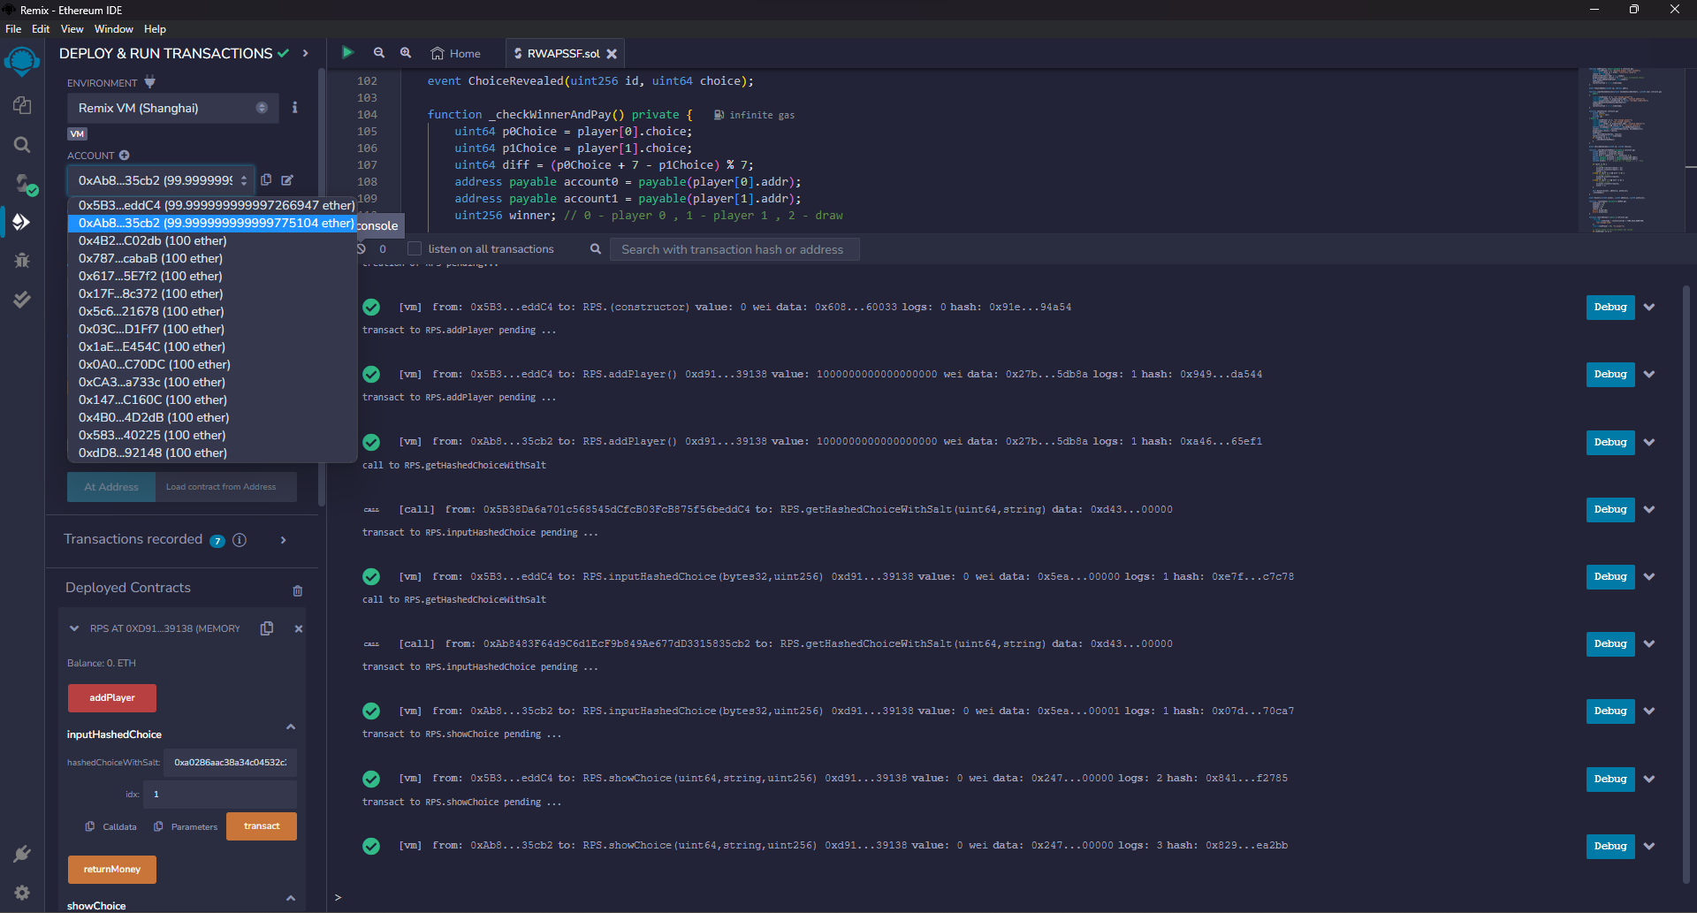Choose account 0x787...cabaB (100 ether)
This screenshot has width=1697, height=913.
[x=212, y=258]
